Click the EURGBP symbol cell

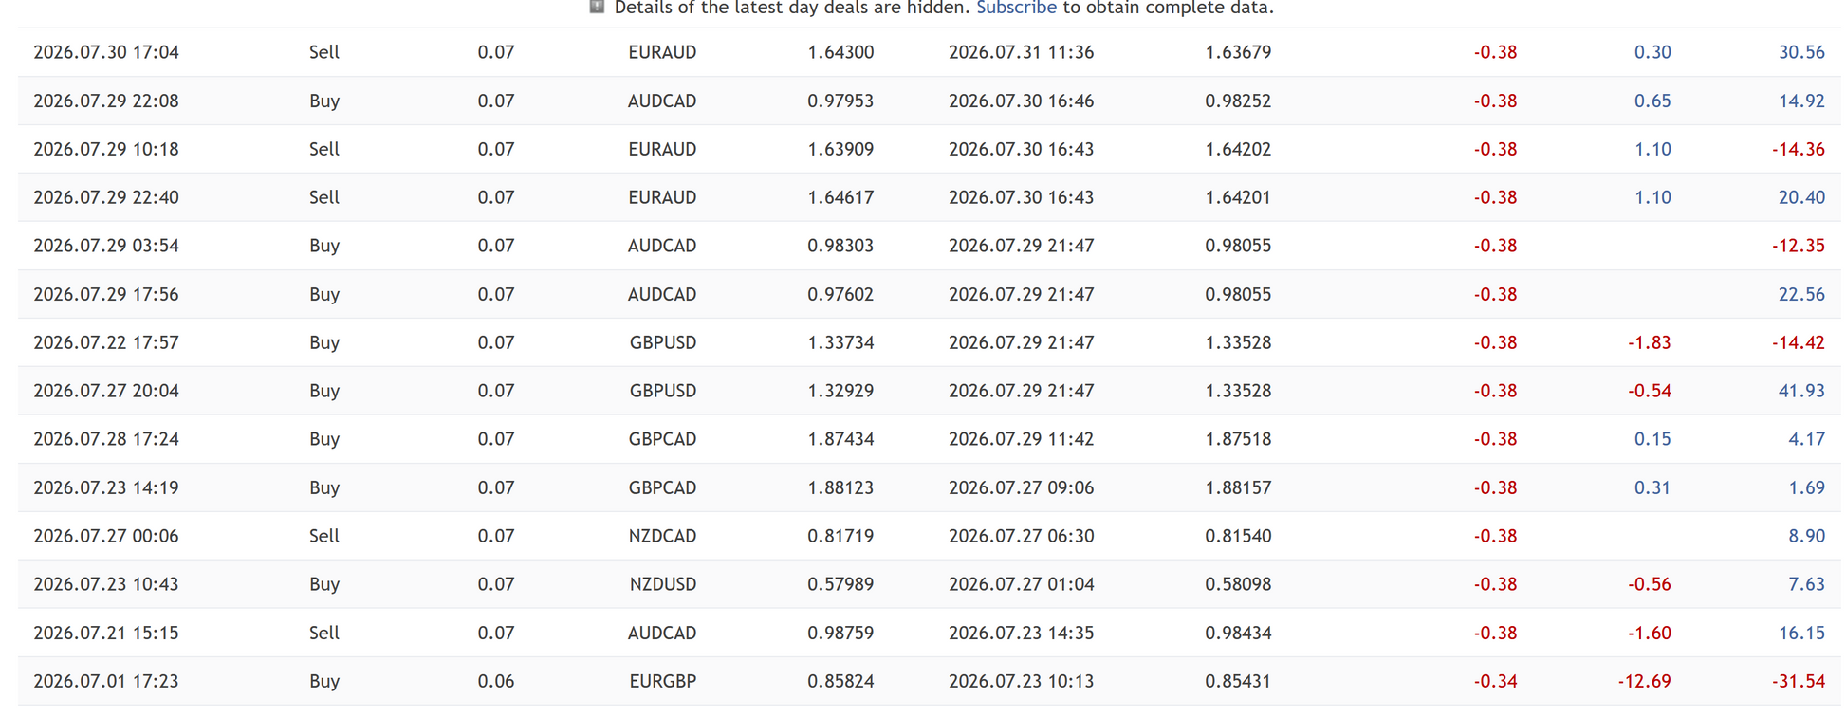(x=662, y=681)
